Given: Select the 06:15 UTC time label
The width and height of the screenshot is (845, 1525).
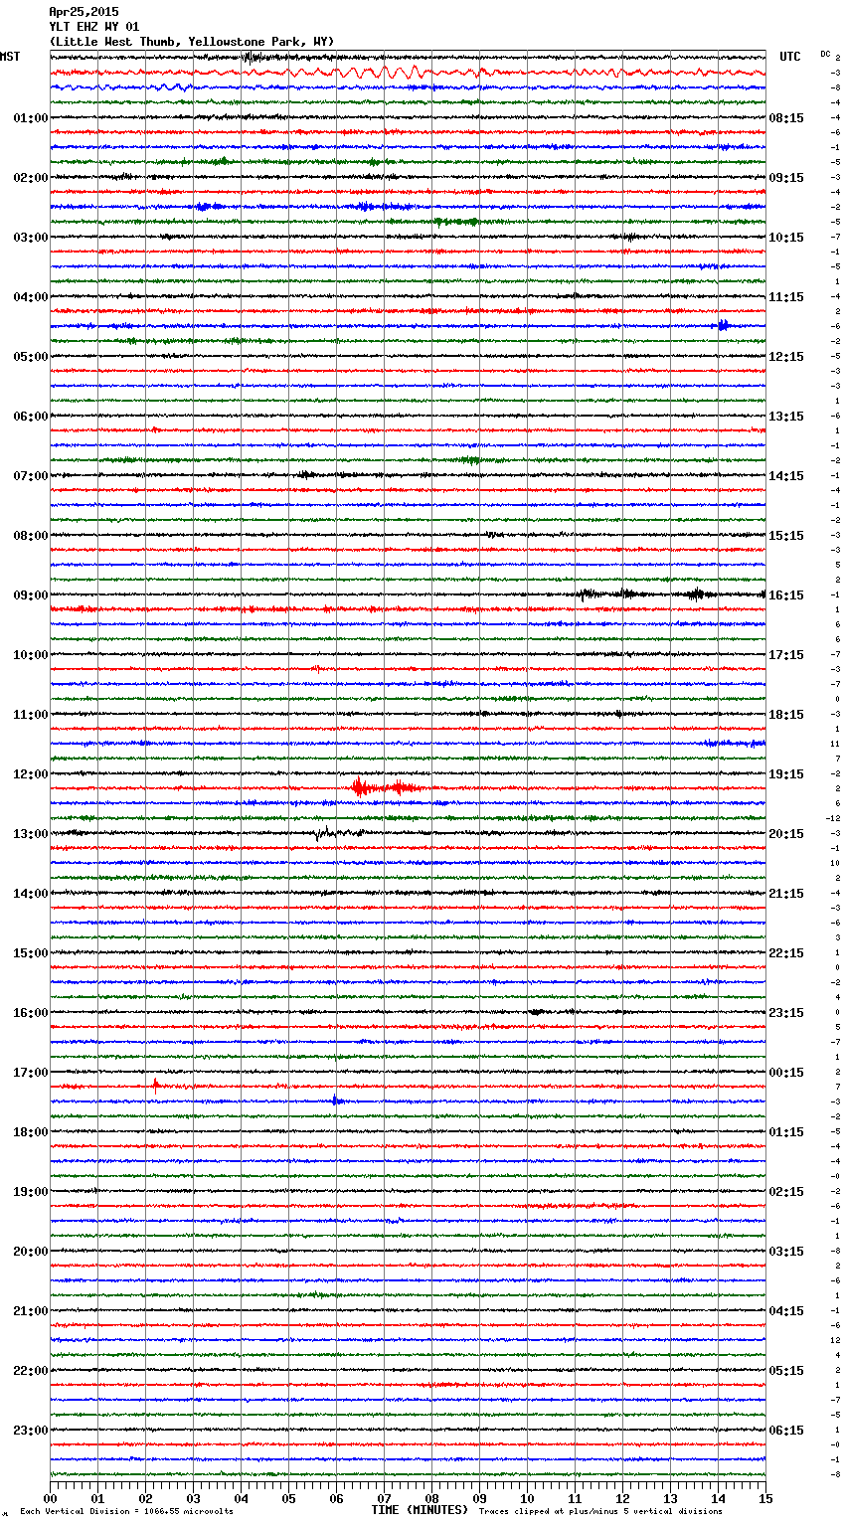Looking at the screenshot, I should (786, 1431).
